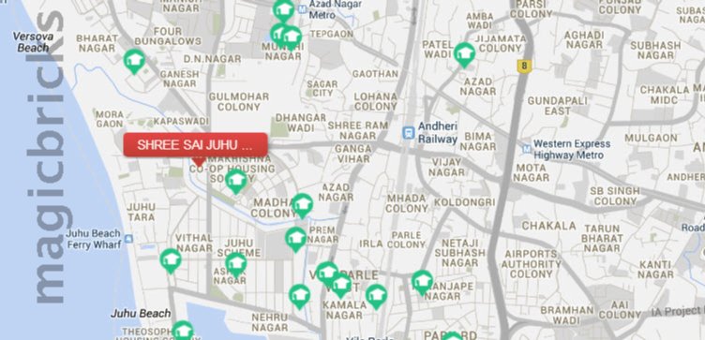This screenshot has width=705, height=340.
Task: Click the Versova Beach label
Action: [x=33, y=42]
